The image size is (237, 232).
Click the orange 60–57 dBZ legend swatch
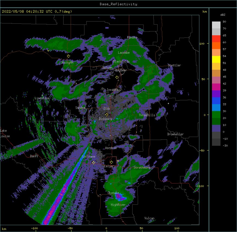(x=216, y=45)
